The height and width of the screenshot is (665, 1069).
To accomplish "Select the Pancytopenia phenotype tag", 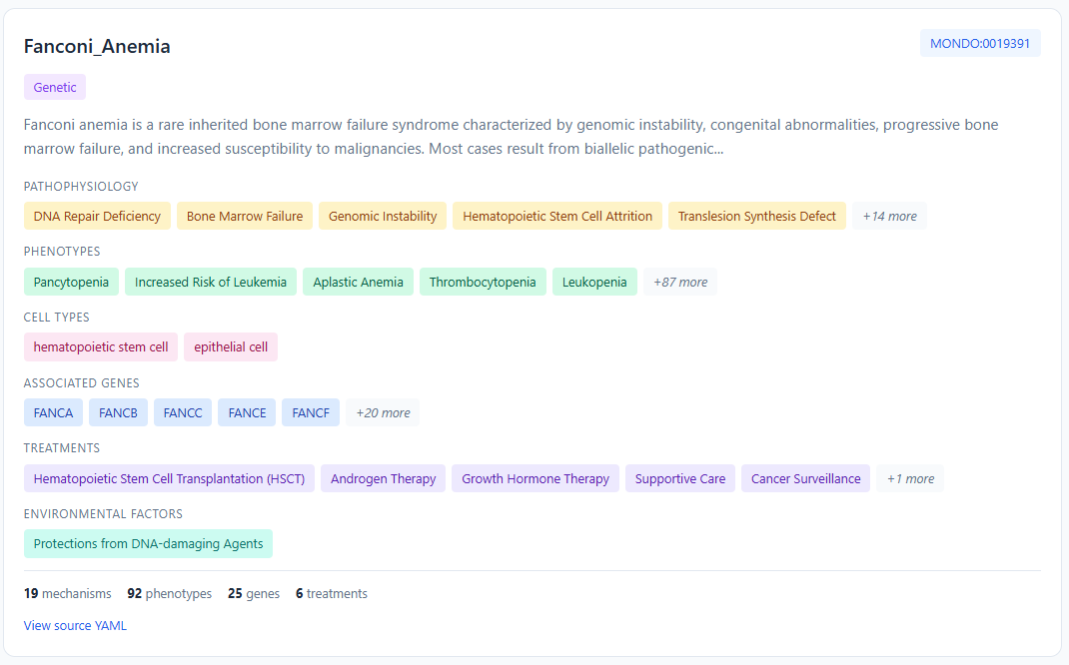I will [x=71, y=283].
